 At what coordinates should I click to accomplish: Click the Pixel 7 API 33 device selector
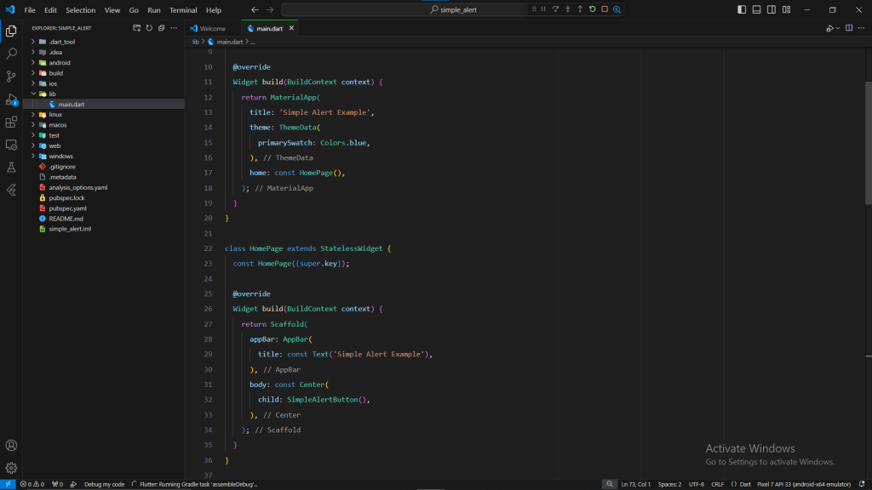[804, 484]
